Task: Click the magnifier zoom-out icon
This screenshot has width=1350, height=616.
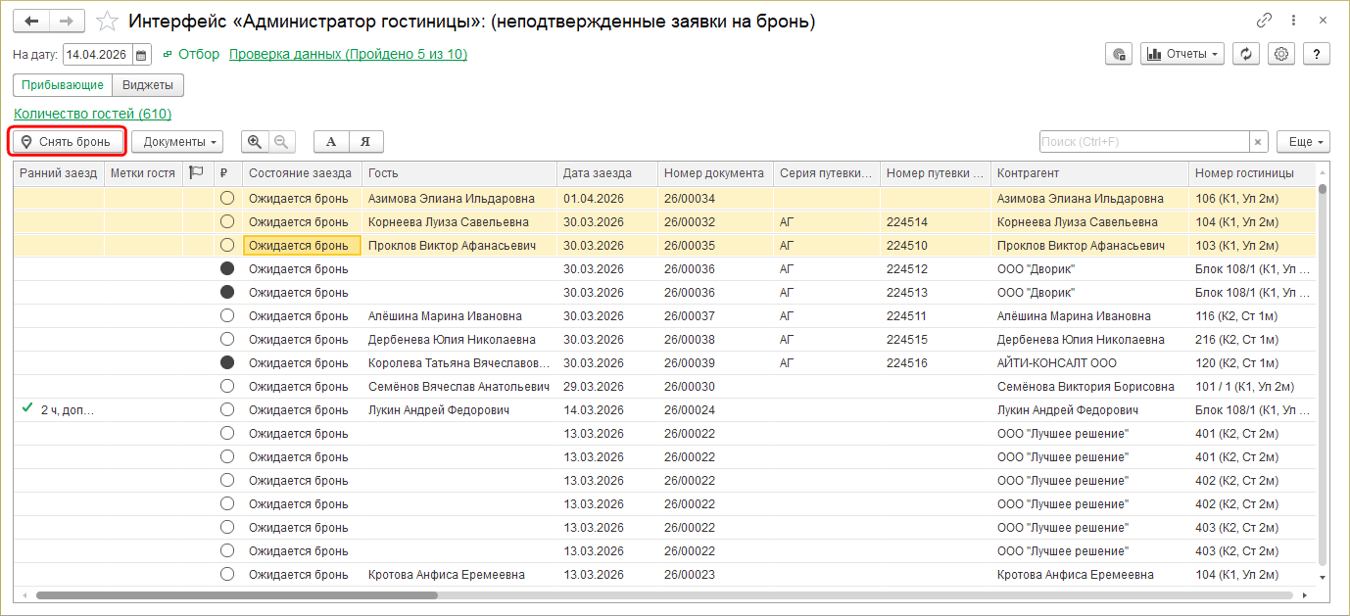Action: (280, 142)
